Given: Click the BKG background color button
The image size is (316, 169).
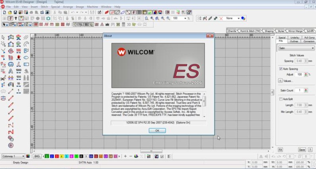Looking at the screenshot, I should pos(37,156).
